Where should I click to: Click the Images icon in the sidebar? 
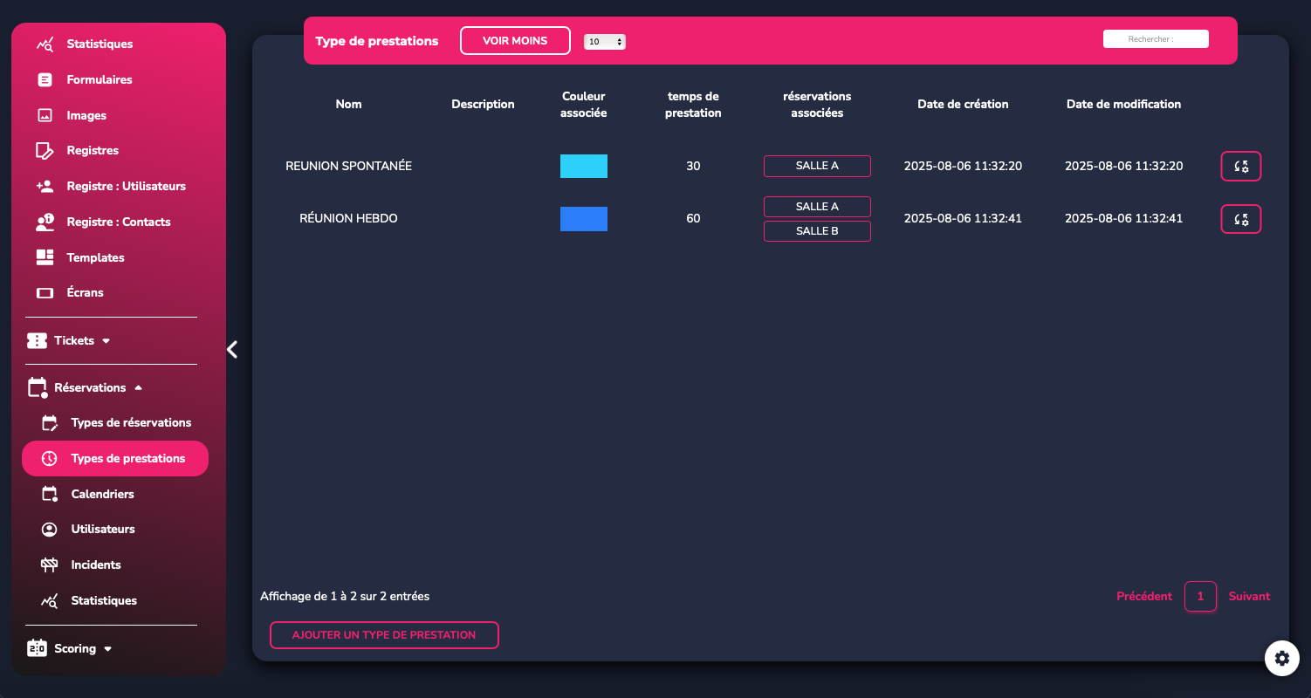pos(45,115)
